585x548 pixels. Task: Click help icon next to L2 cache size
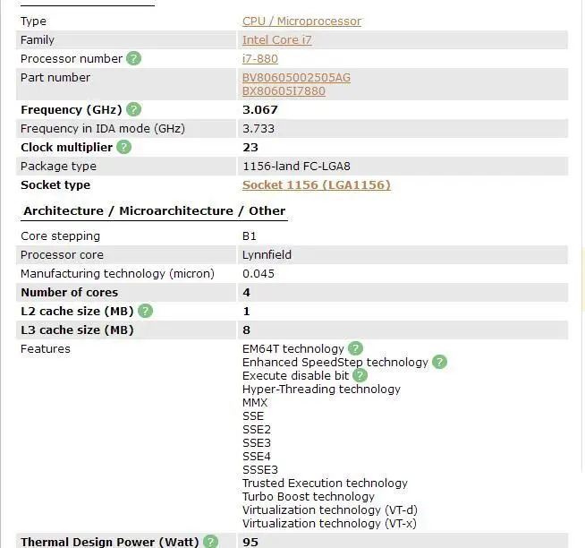tap(145, 311)
